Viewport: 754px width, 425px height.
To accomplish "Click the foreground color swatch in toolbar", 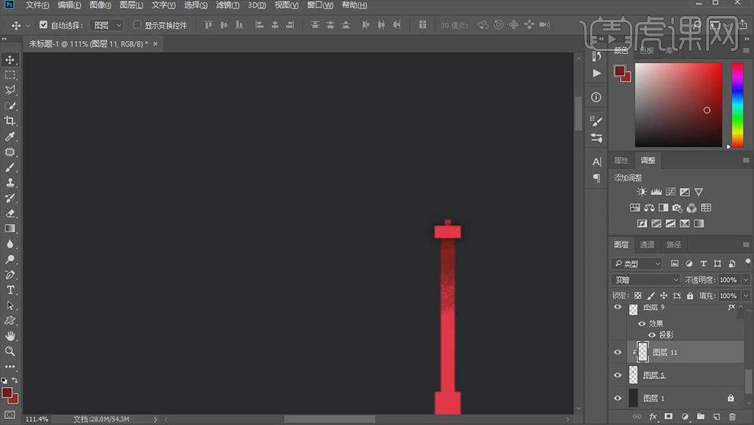I will pos(7,393).
